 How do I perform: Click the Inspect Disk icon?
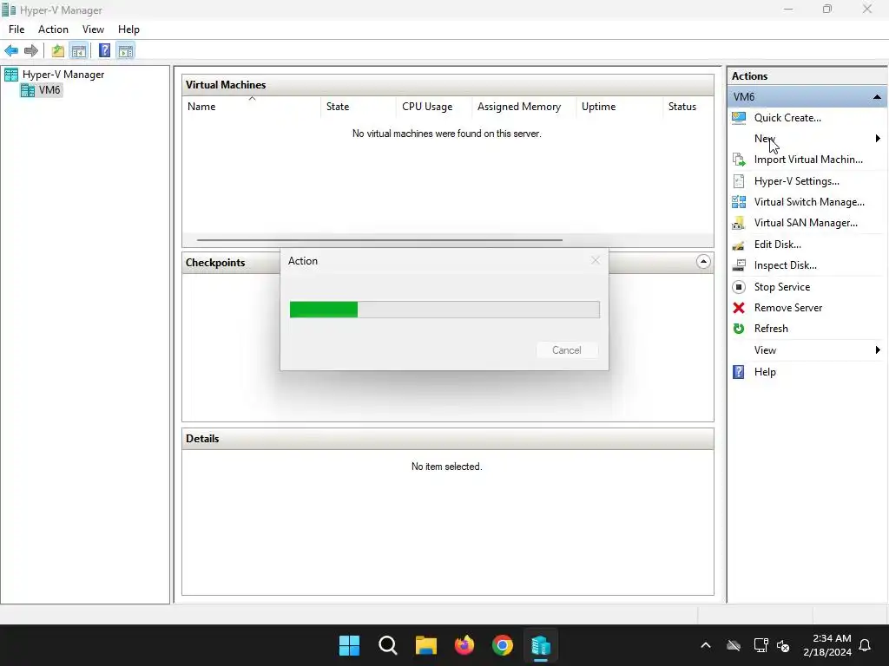(739, 265)
